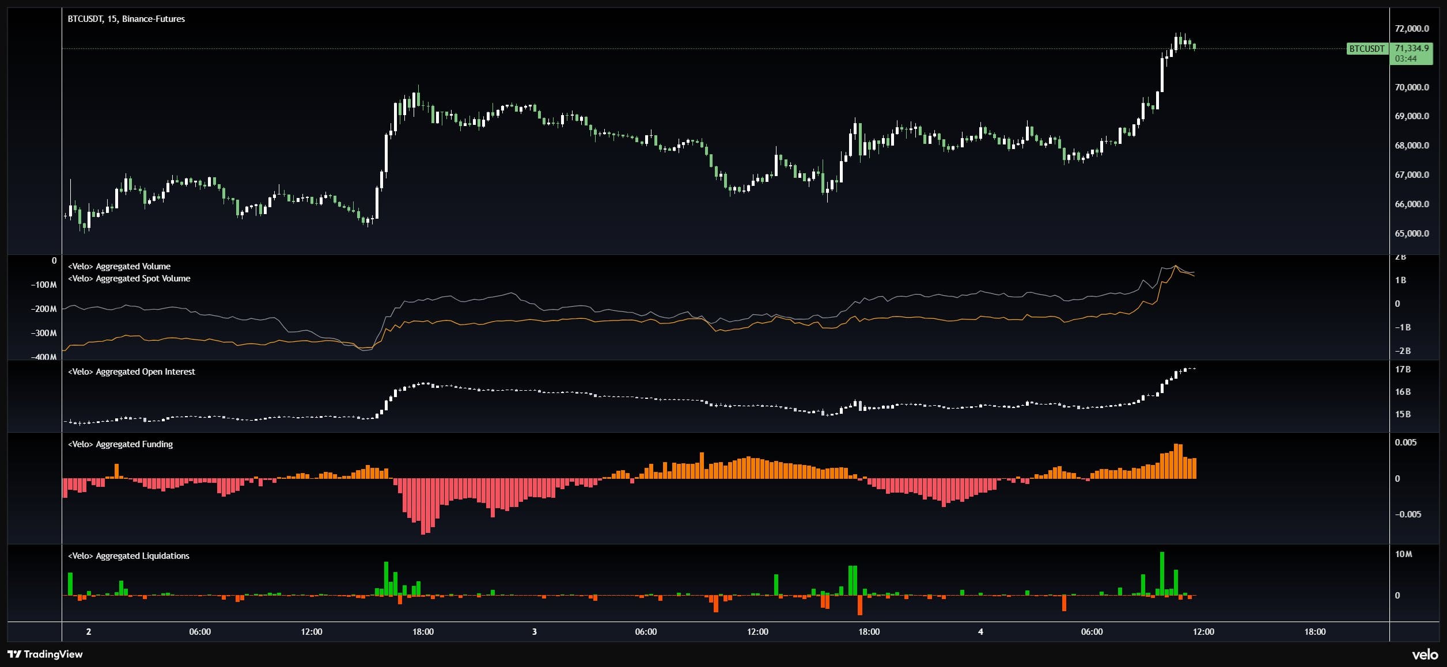
Task: Select the Aggregated Volume indicator label
Action: click(x=119, y=266)
